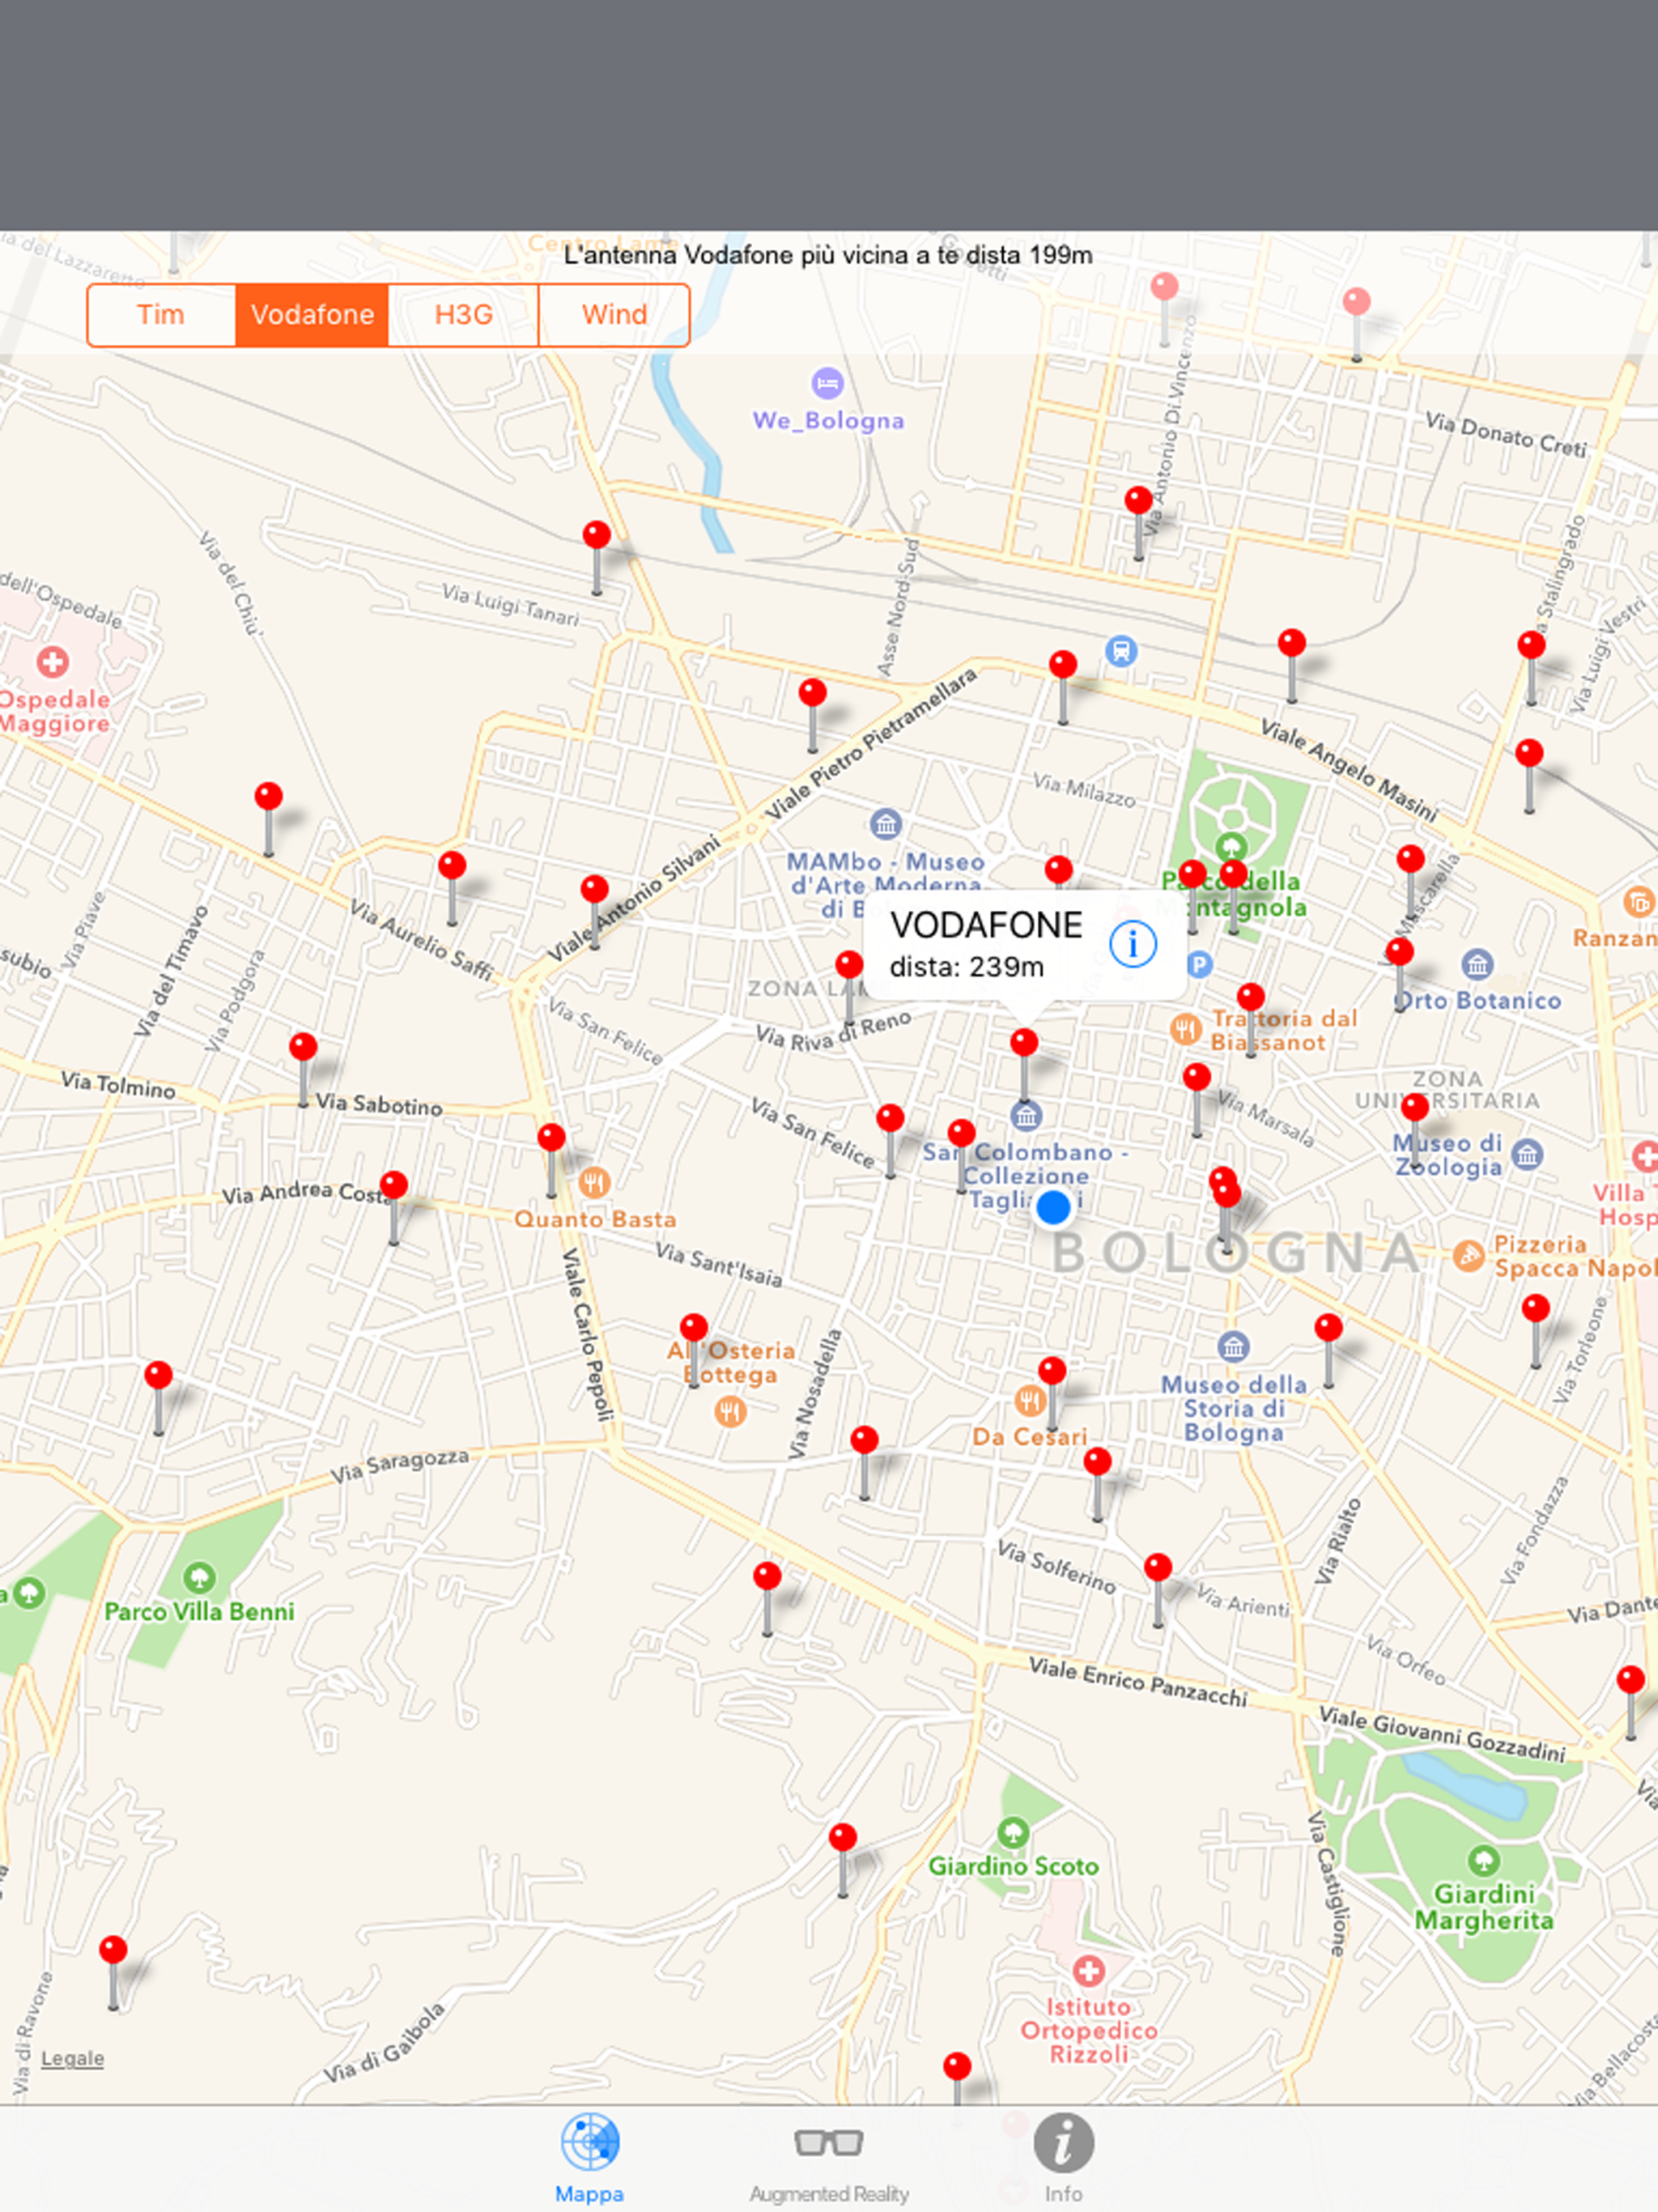The width and height of the screenshot is (1658, 2212).
Task: Open the Mappa tab
Action: click(590, 2156)
